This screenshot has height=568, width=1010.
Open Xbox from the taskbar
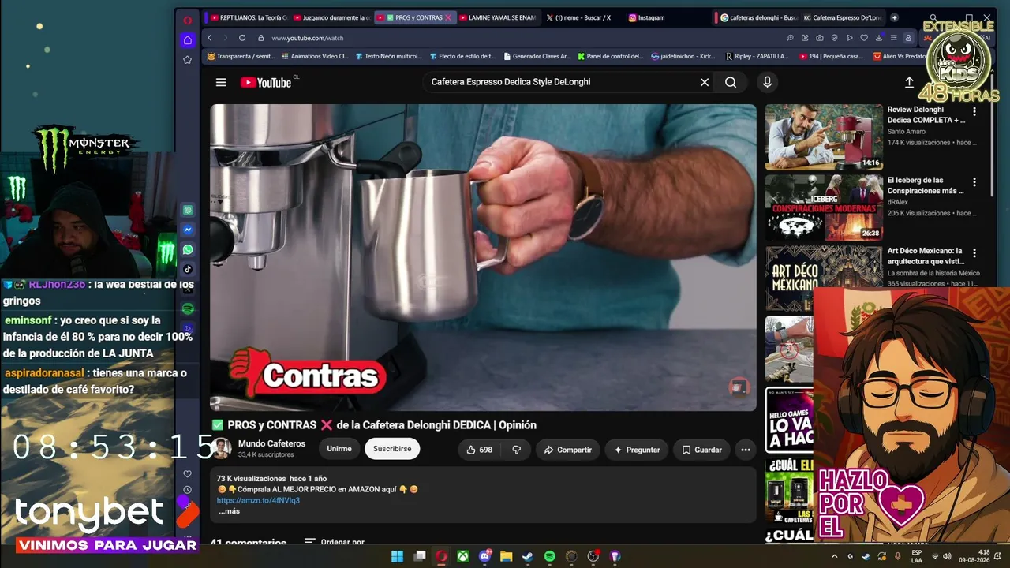463,556
